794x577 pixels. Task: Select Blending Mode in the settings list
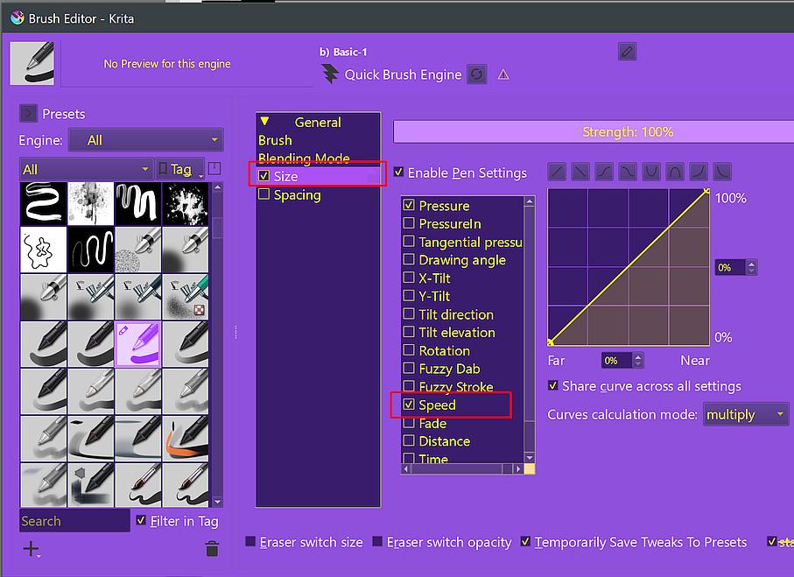304,158
